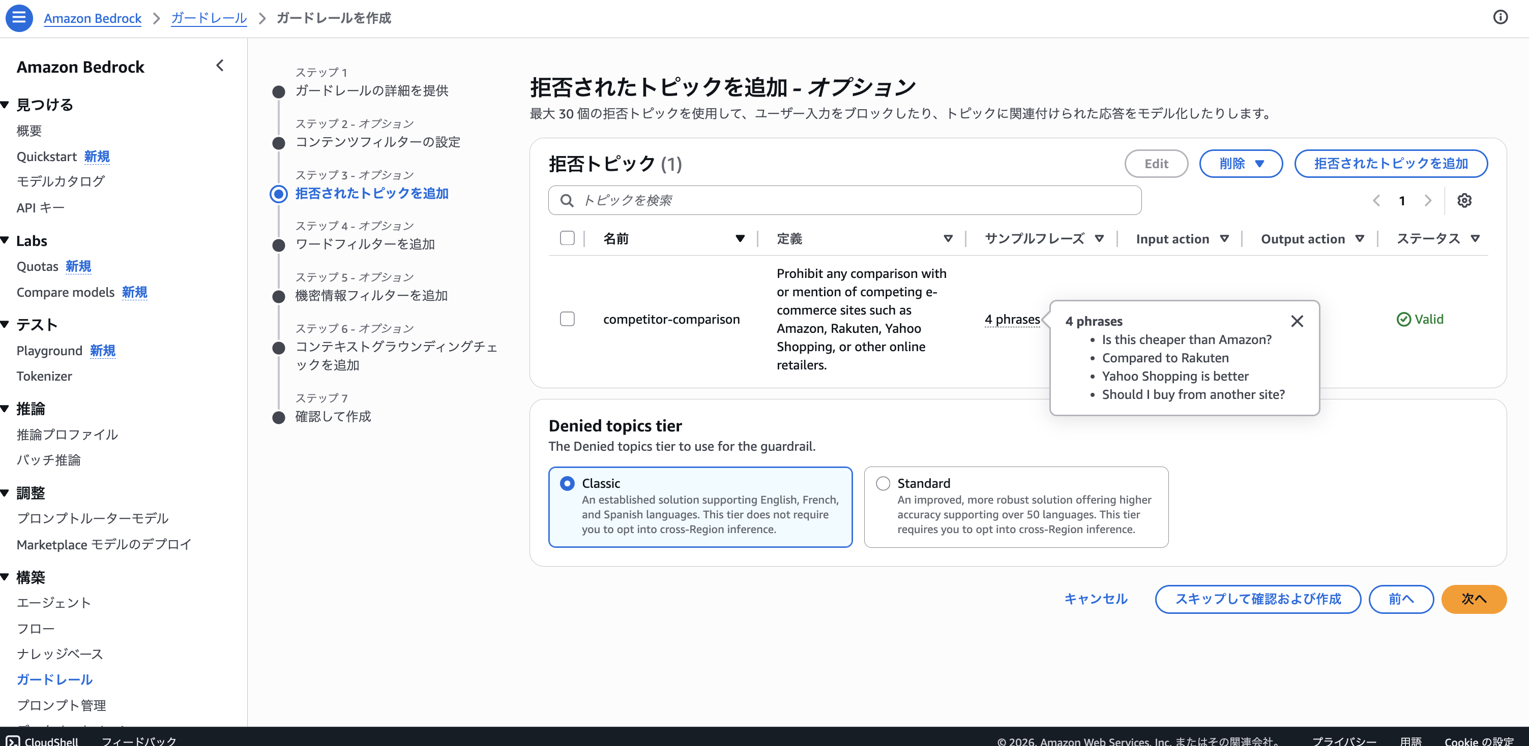This screenshot has width=1529, height=746.
Task: Click the search magnifier in topic search
Action: [x=567, y=200]
